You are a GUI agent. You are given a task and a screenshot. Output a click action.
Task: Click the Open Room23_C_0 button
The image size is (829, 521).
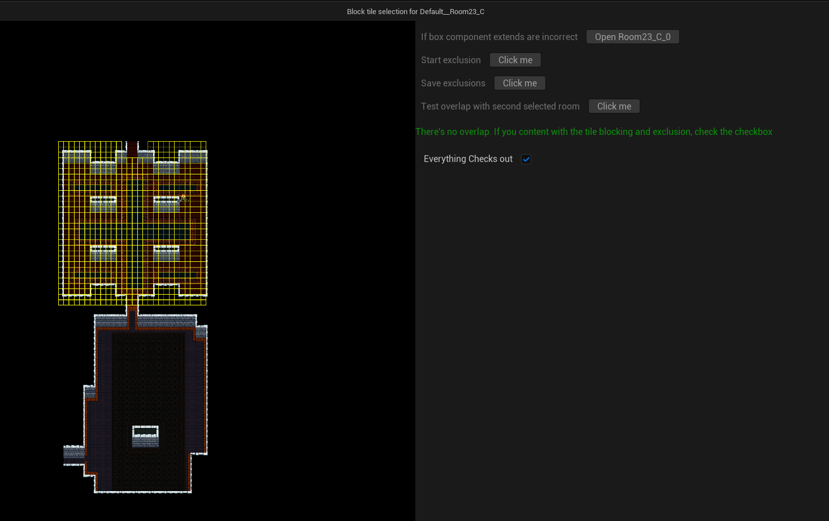pos(632,37)
